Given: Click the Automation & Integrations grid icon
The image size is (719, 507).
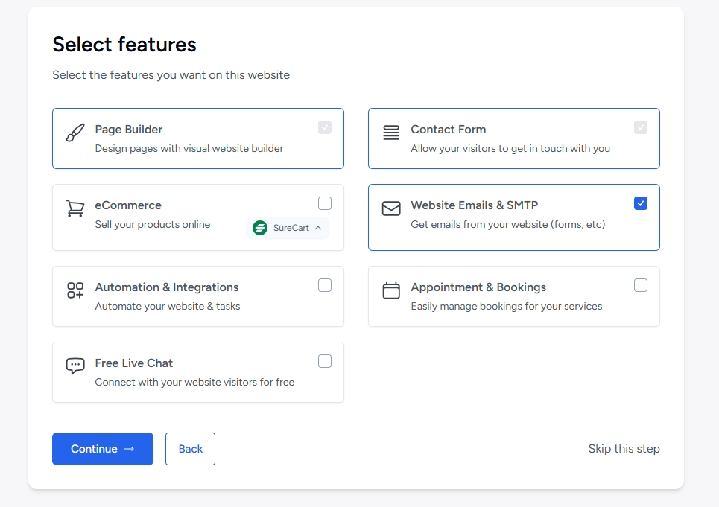Looking at the screenshot, I should 75,290.
